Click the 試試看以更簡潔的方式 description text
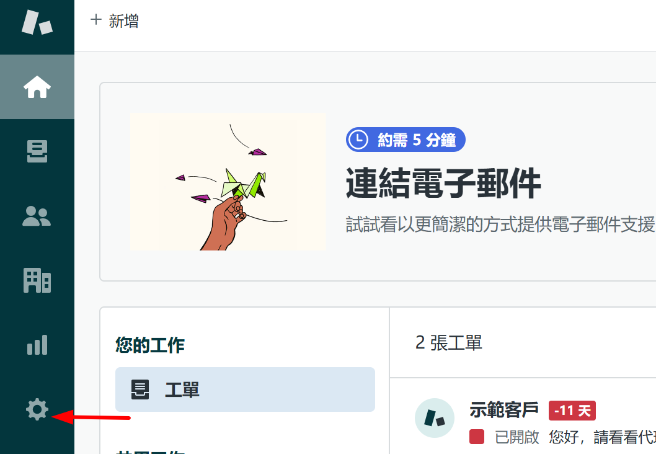This screenshot has width=656, height=454. tap(500, 225)
